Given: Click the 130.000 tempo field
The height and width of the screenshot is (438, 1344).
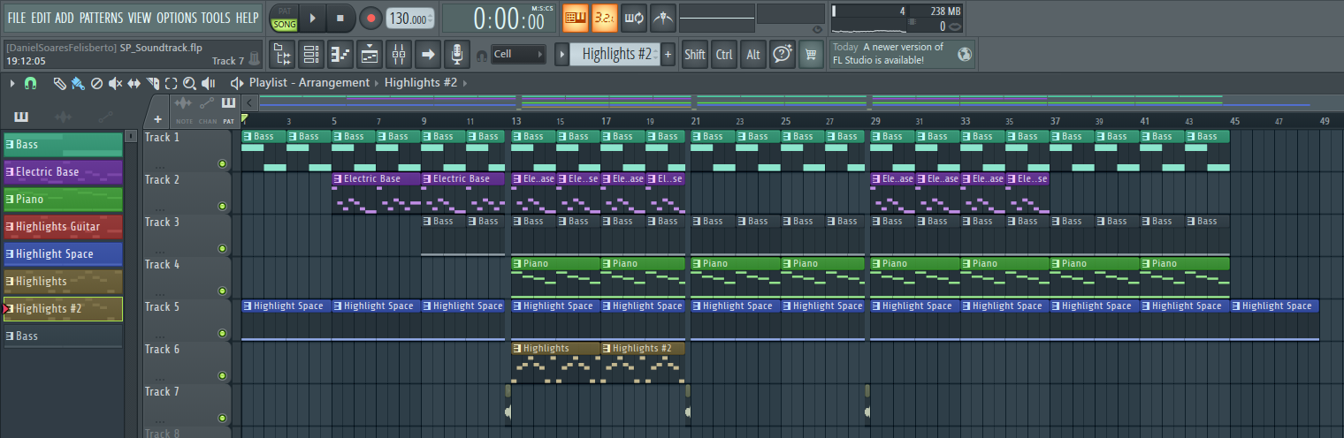Looking at the screenshot, I should tap(411, 18).
